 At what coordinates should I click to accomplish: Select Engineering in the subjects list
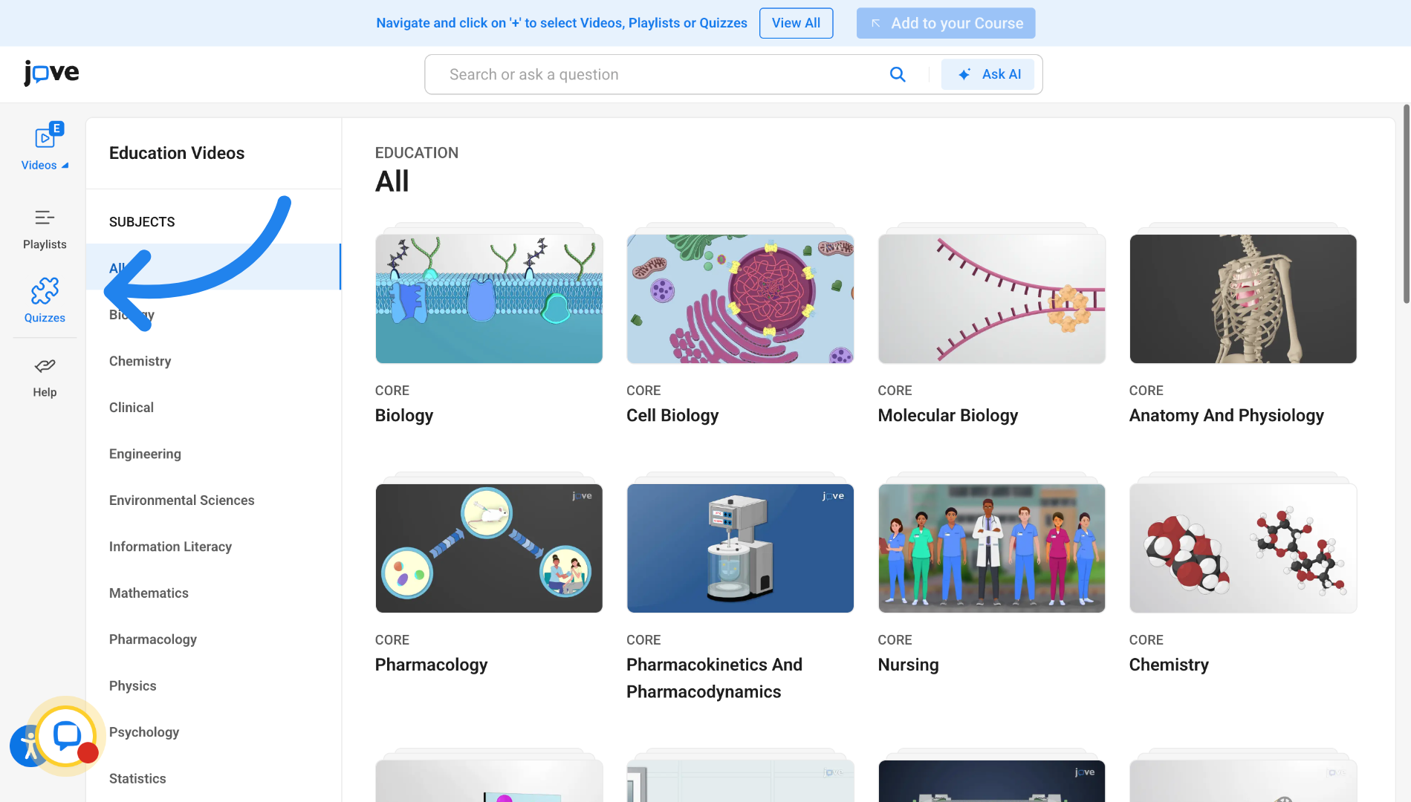tap(145, 454)
